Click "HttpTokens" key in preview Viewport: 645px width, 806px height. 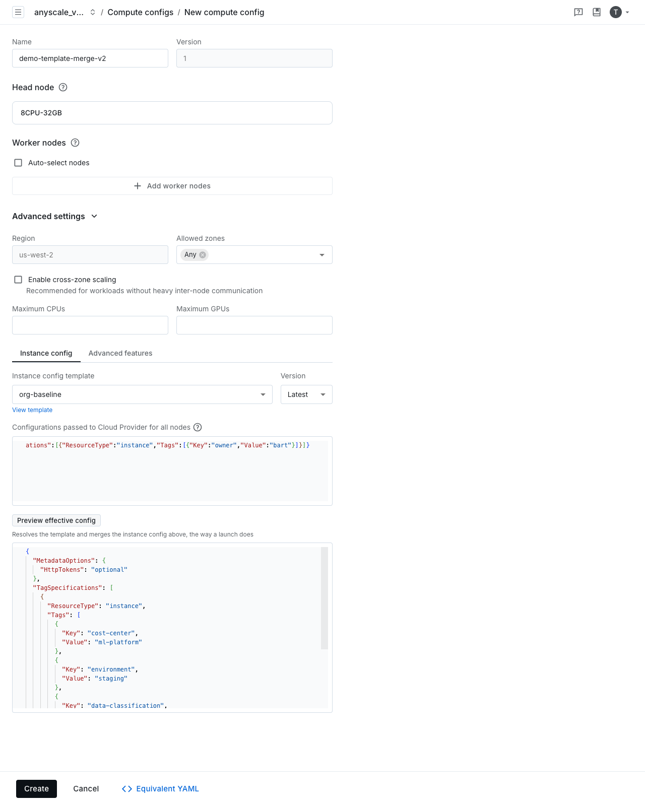(62, 570)
